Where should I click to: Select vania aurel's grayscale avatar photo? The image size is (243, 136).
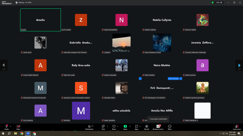41,43
